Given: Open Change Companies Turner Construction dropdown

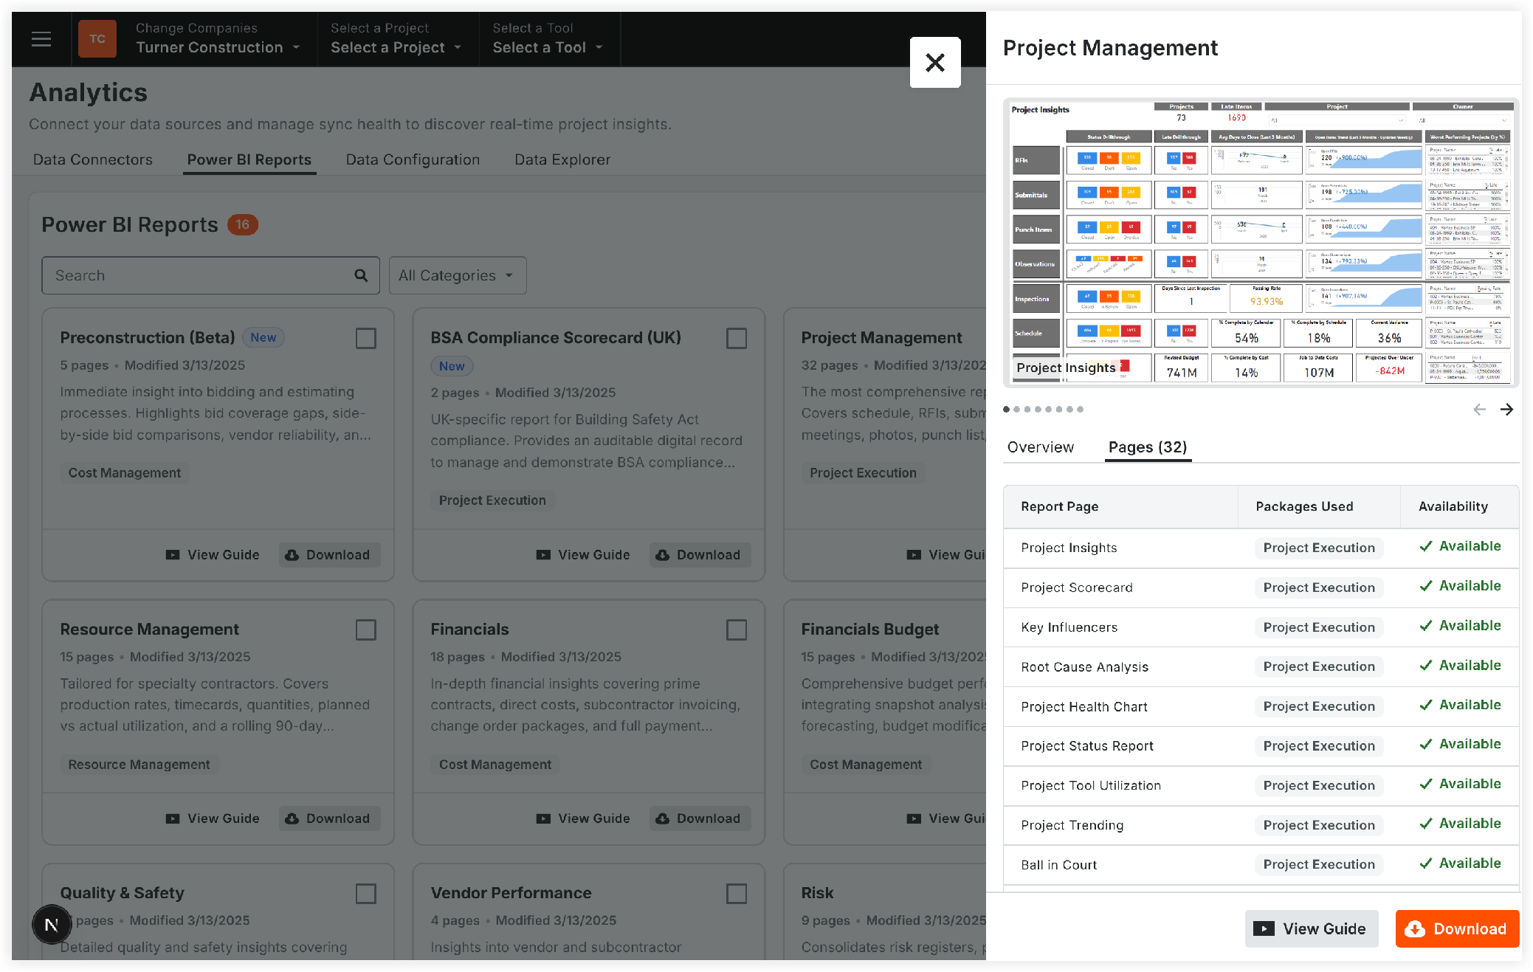Looking at the screenshot, I should click(x=218, y=39).
